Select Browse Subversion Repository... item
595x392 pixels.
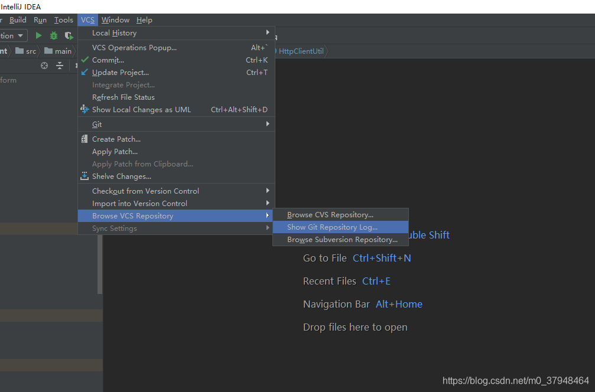tap(340, 240)
